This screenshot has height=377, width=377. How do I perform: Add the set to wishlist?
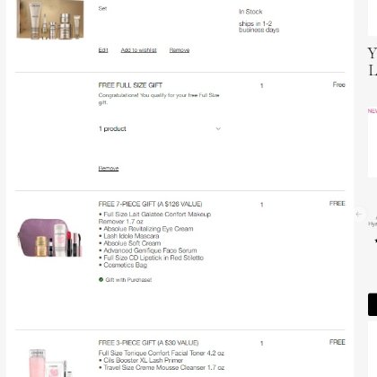click(138, 50)
